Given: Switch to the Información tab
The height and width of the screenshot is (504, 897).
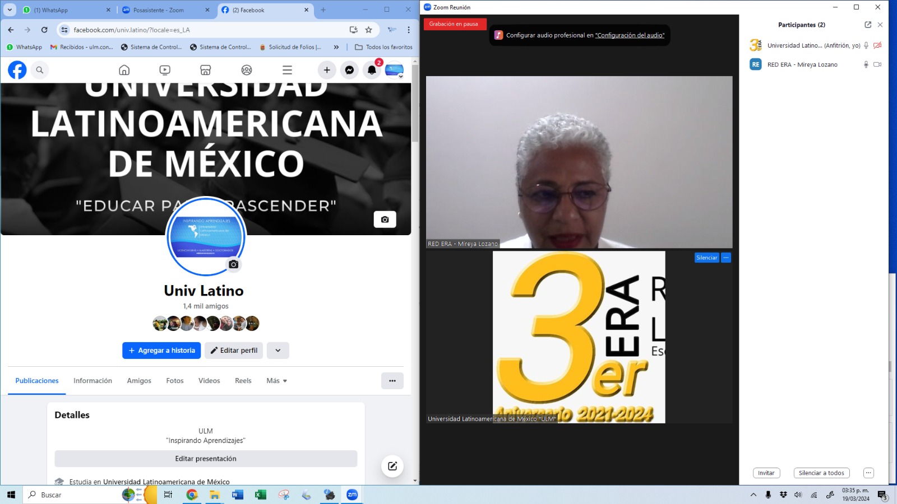Looking at the screenshot, I should pos(93,381).
